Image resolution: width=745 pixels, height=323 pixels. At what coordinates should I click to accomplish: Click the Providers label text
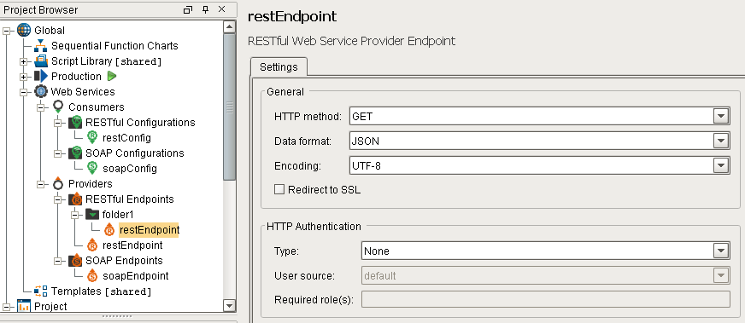91,184
